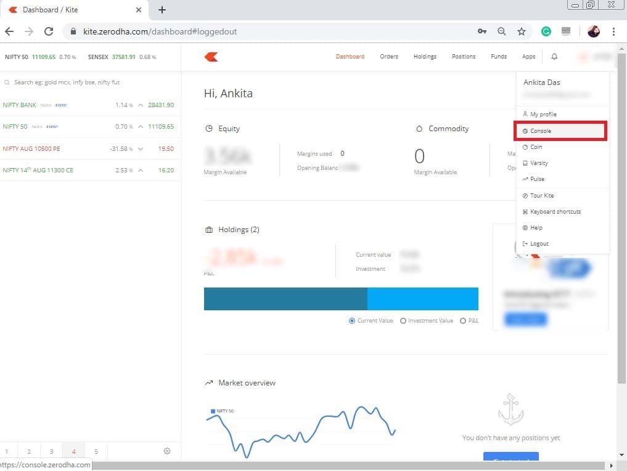
Task: Go to Orders tab
Action: point(389,57)
